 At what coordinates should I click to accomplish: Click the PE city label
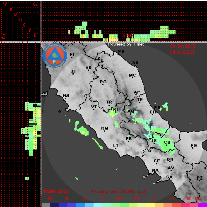[157, 108]
